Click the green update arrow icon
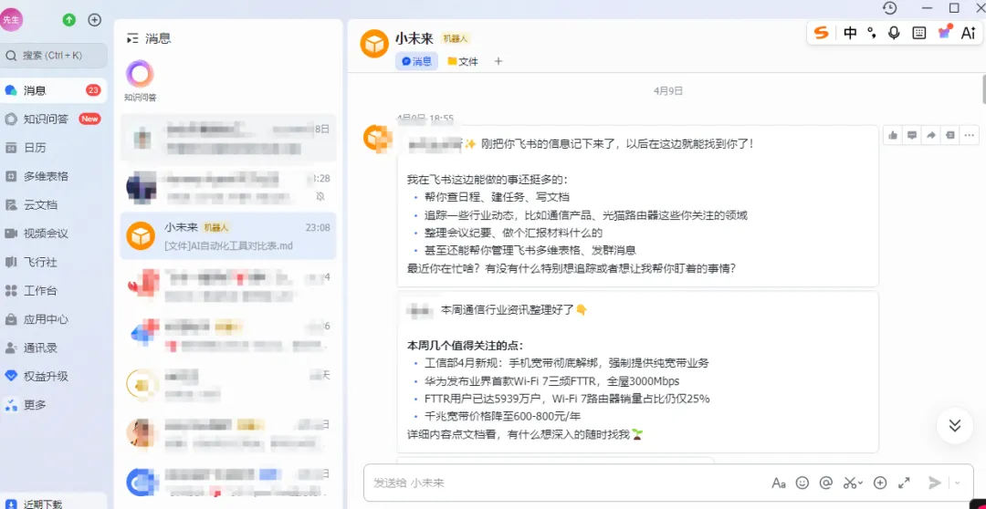 point(69,19)
